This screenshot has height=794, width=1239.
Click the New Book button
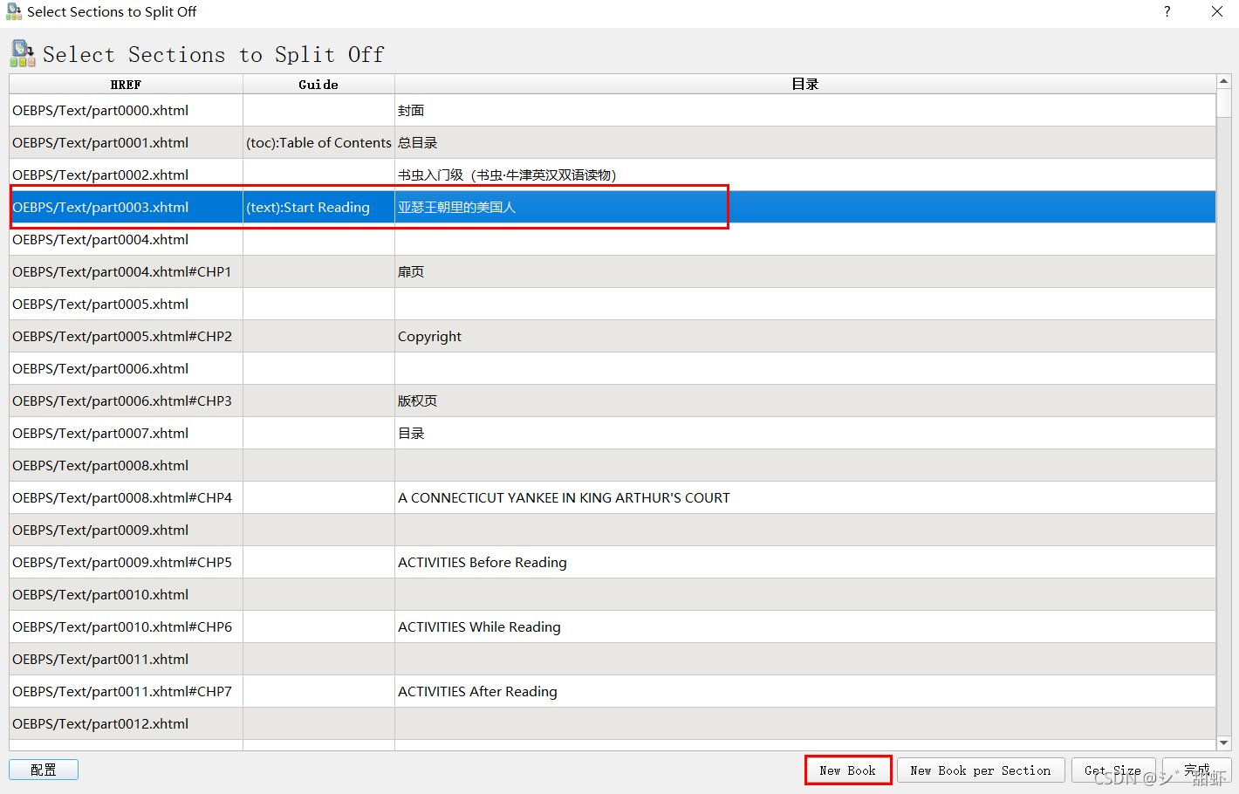click(847, 770)
